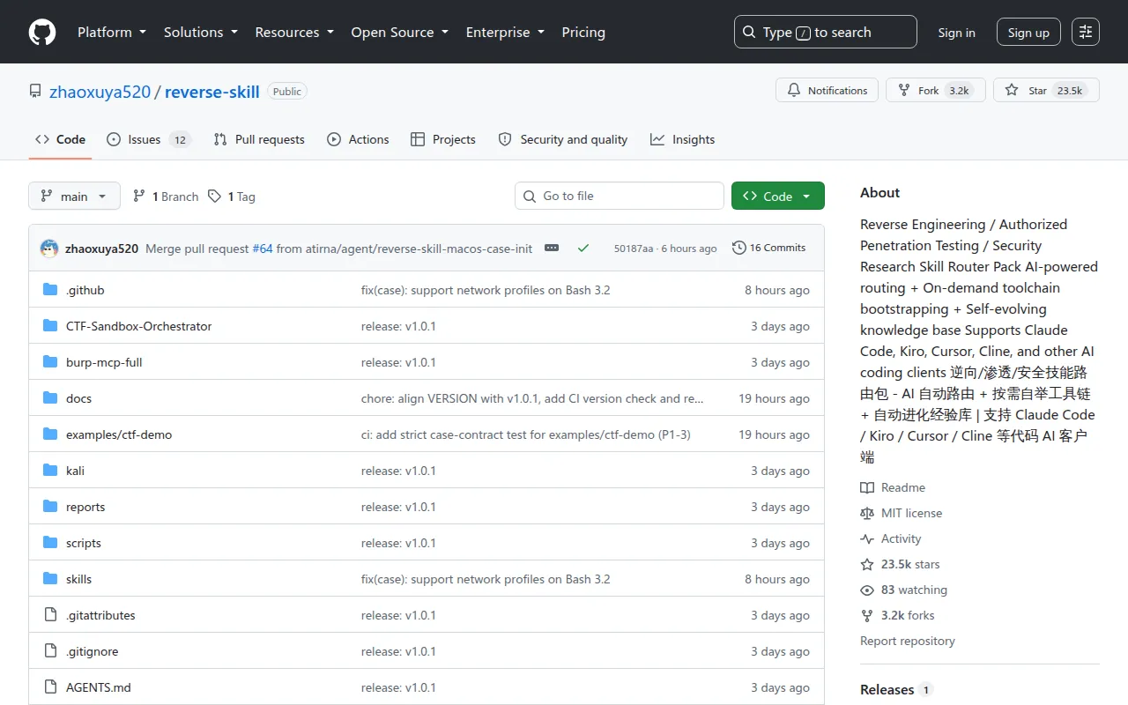Click the burp-mcp-full folder icon

[x=50, y=362]
